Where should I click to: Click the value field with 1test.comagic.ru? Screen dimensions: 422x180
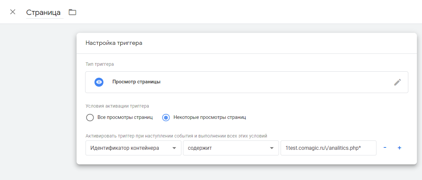[328, 148]
